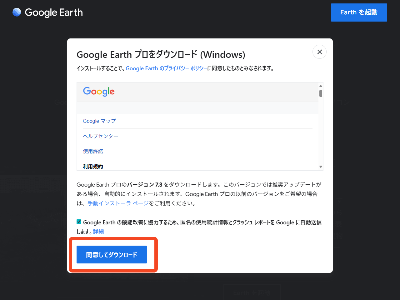Open the ヘルプセンター link
400x300 pixels.
pos(101,136)
